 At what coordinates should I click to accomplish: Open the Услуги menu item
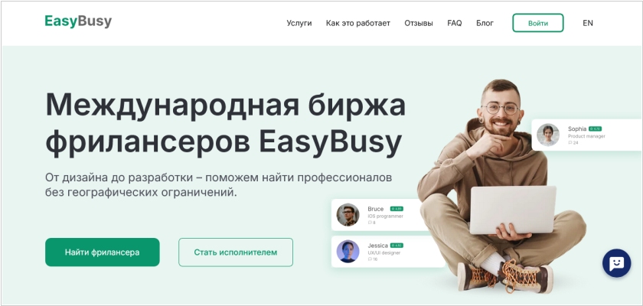pyautogui.click(x=299, y=24)
